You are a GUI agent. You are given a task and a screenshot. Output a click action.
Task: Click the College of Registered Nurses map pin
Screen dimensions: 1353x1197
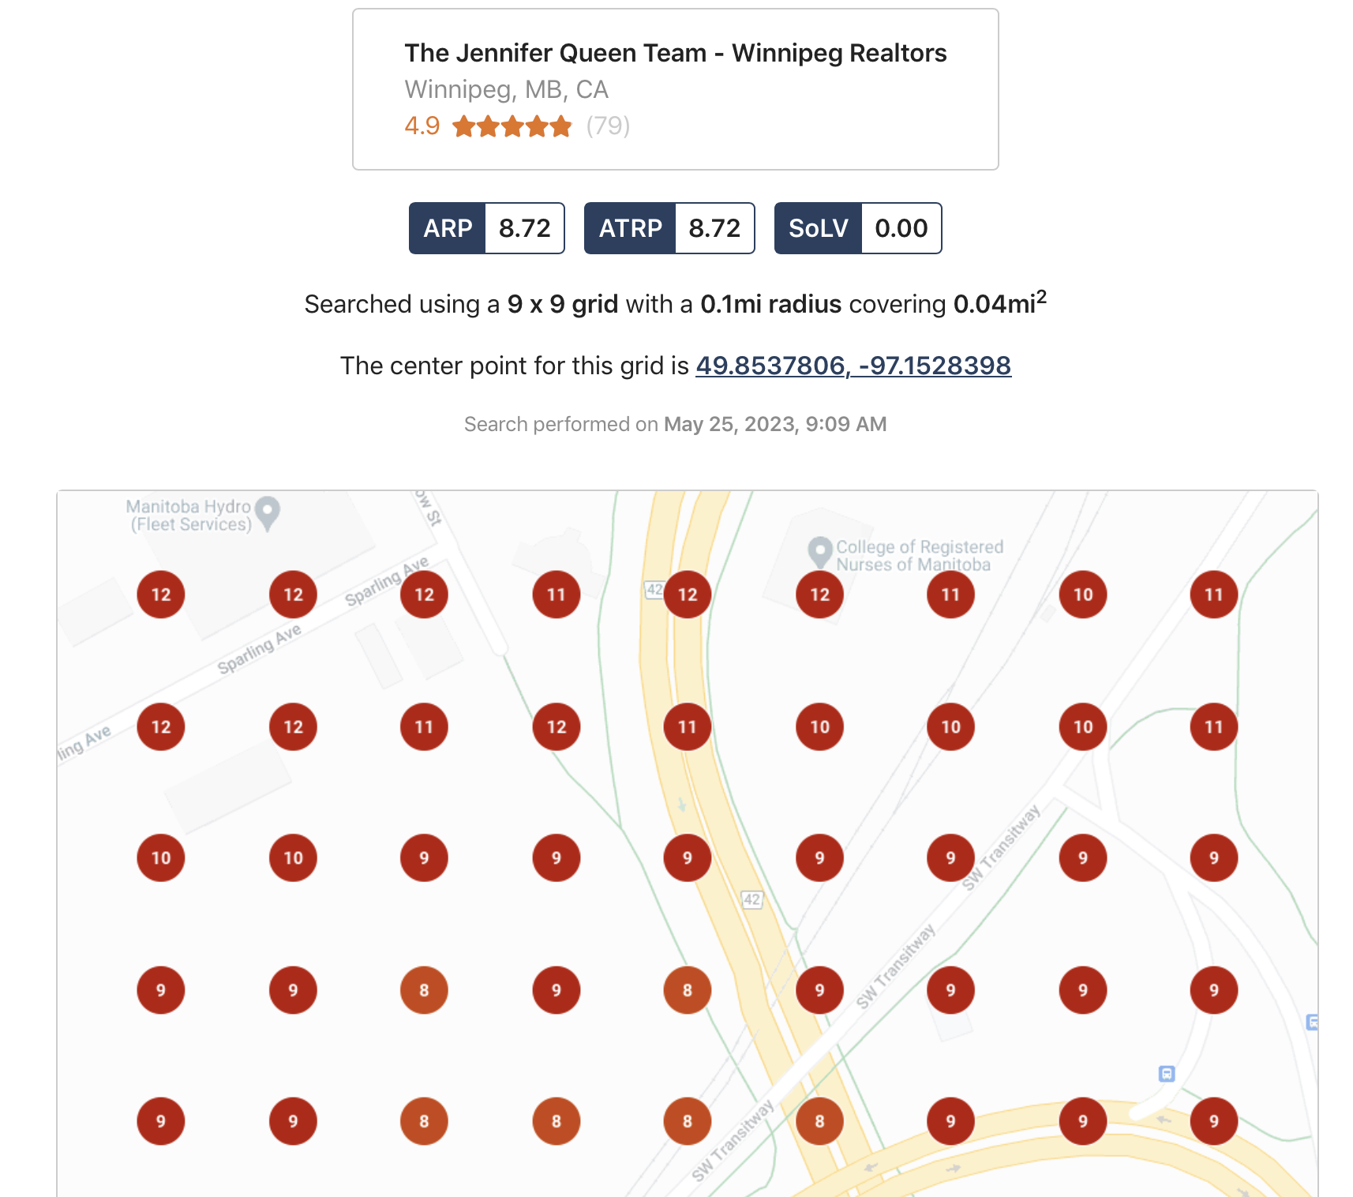(820, 550)
